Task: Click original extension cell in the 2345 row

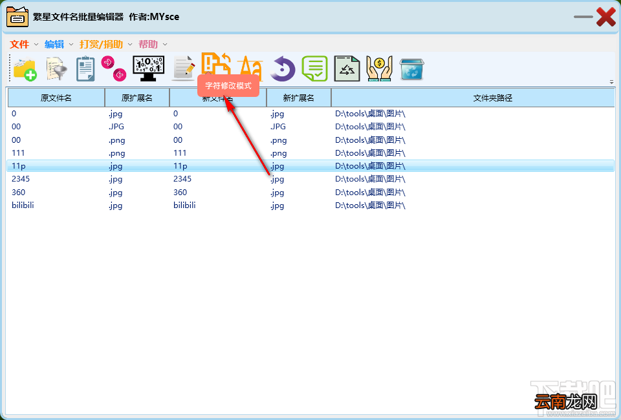Action: pos(116,179)
